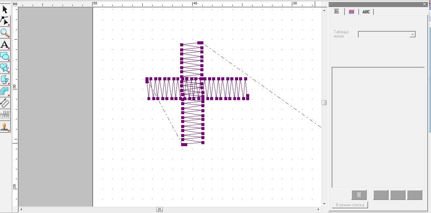Click the horizontal scrollbar left arrow
Image resolution: width=431 pixels, height=213 pixels.
[21, 210]
